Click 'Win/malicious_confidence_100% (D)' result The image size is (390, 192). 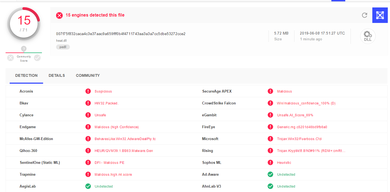coord(306,103)
